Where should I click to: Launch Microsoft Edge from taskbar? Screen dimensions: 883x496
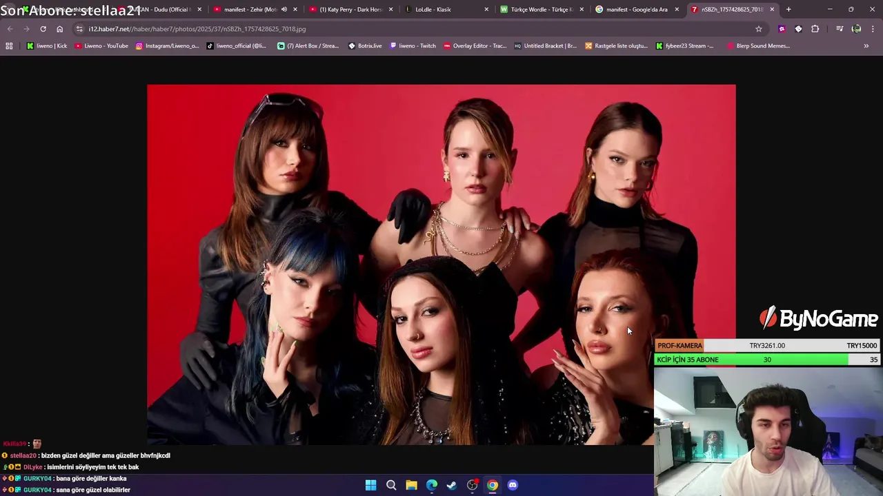[431, 485]
